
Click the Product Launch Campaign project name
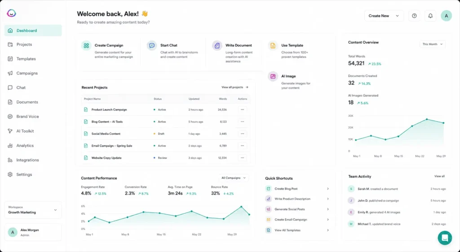tap(109, 110)
